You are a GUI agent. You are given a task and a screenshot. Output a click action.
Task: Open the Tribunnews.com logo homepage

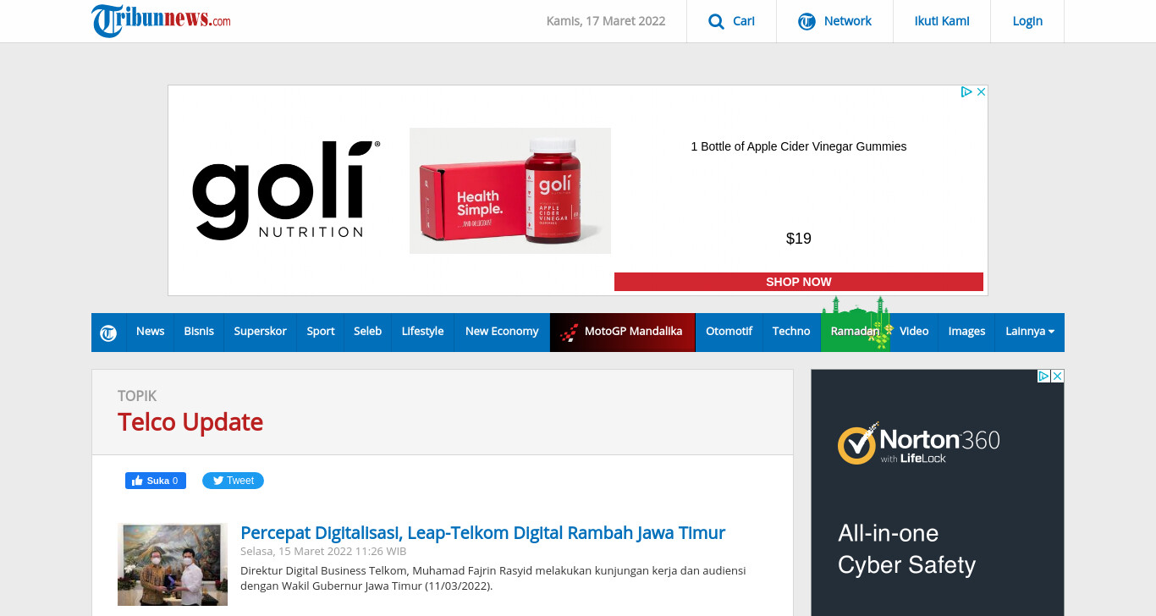click(x=161, y=20)
